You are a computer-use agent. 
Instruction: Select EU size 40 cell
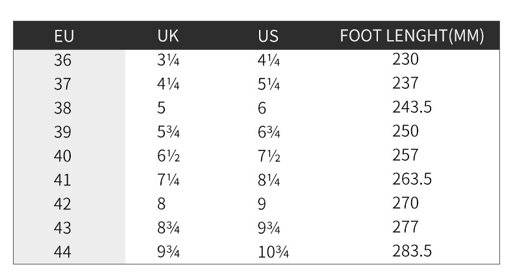pyautogui.click(x=63, y=156)
